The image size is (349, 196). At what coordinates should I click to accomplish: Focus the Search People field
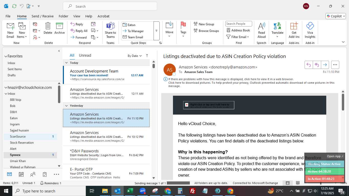click(x=239, y=24)
